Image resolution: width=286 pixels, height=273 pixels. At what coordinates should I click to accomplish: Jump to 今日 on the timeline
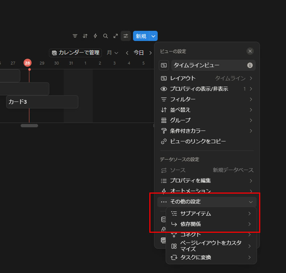tap(138, 53)
